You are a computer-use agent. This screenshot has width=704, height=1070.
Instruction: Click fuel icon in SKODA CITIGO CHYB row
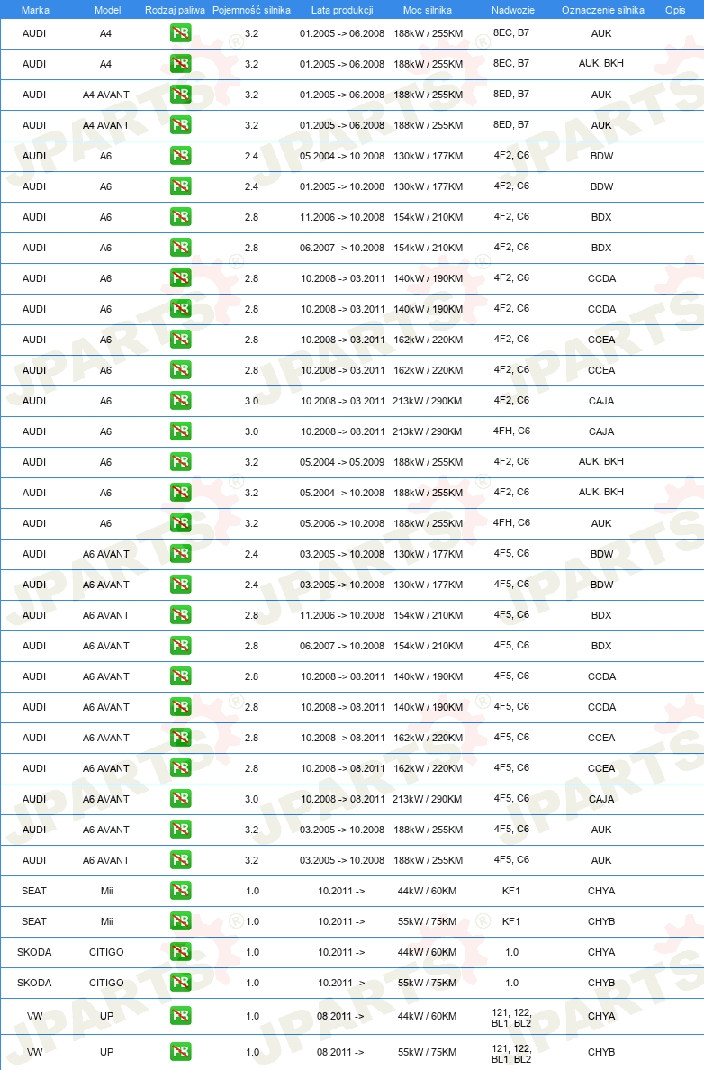181,983
